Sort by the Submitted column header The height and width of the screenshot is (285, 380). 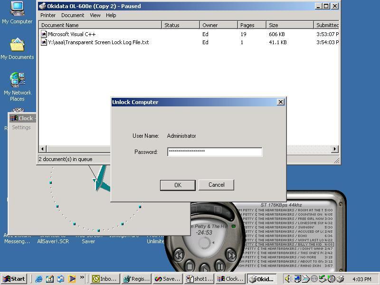coord(326,25)
